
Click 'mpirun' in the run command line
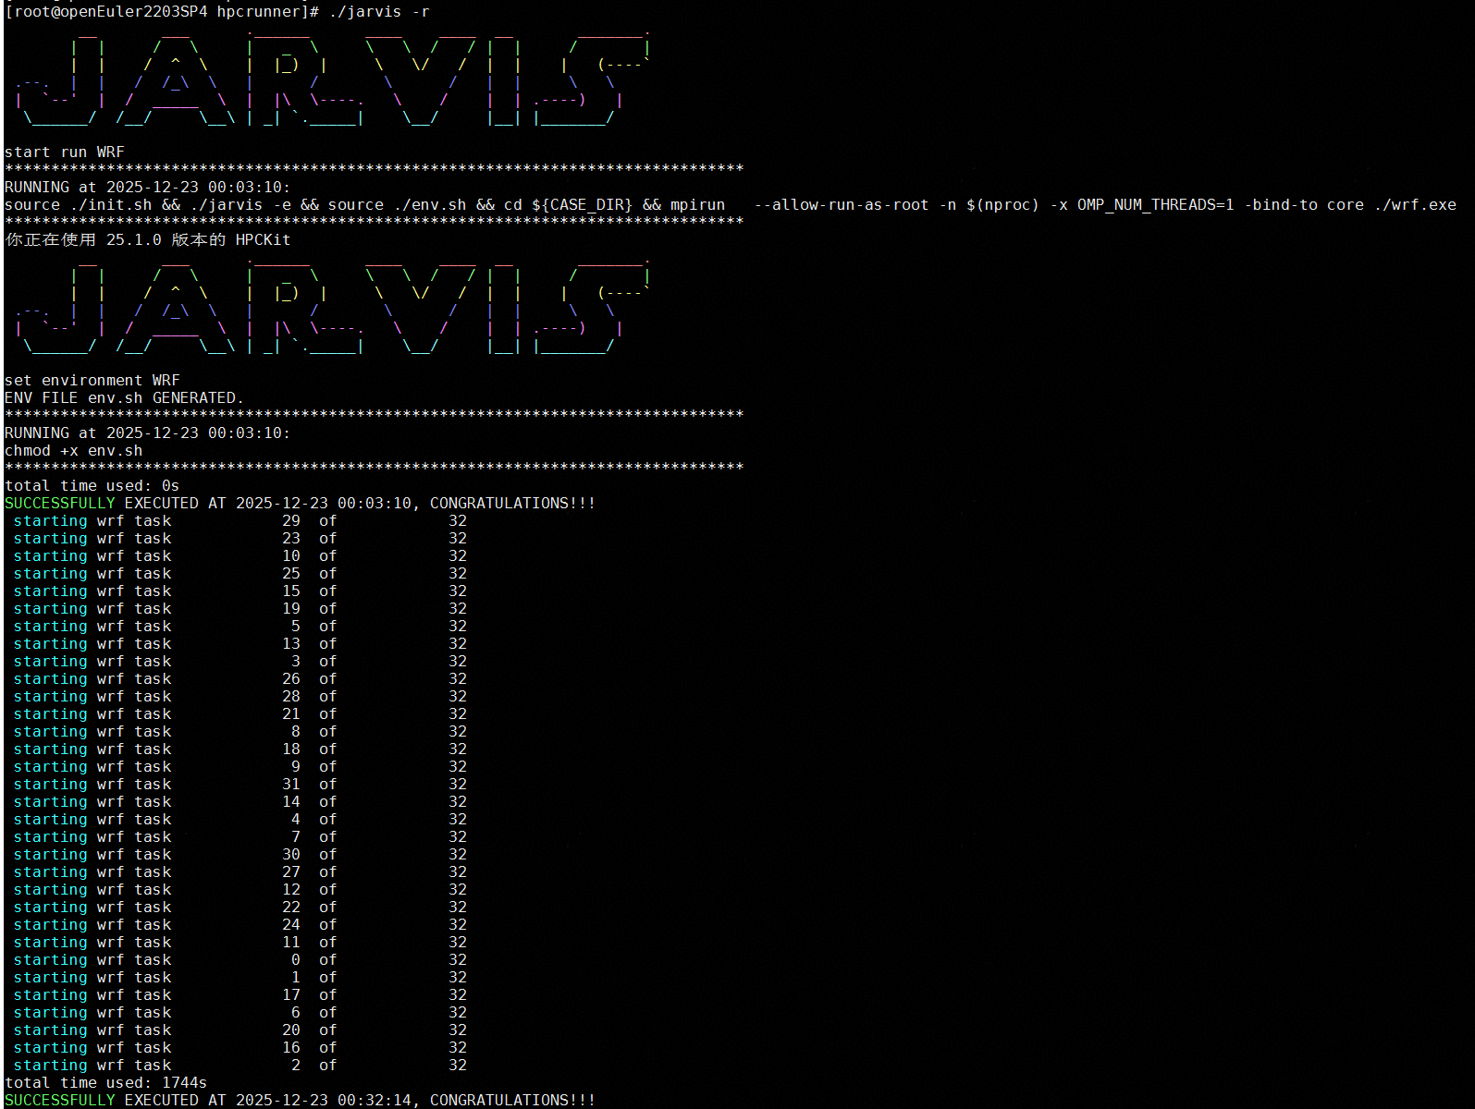697,205
